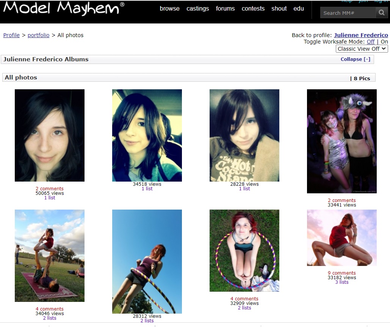390x328 pixels.
Task: View 1 list under 28228 views photo
Action: [244, 189]
